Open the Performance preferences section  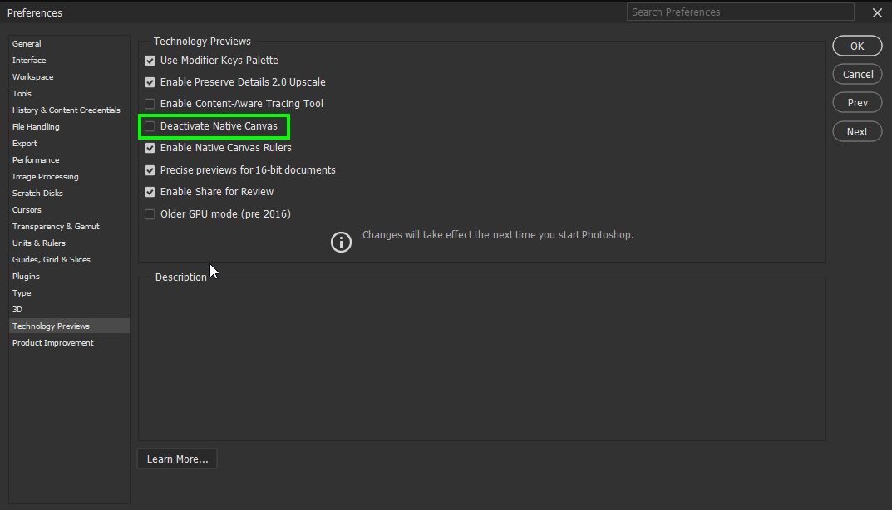36,159
